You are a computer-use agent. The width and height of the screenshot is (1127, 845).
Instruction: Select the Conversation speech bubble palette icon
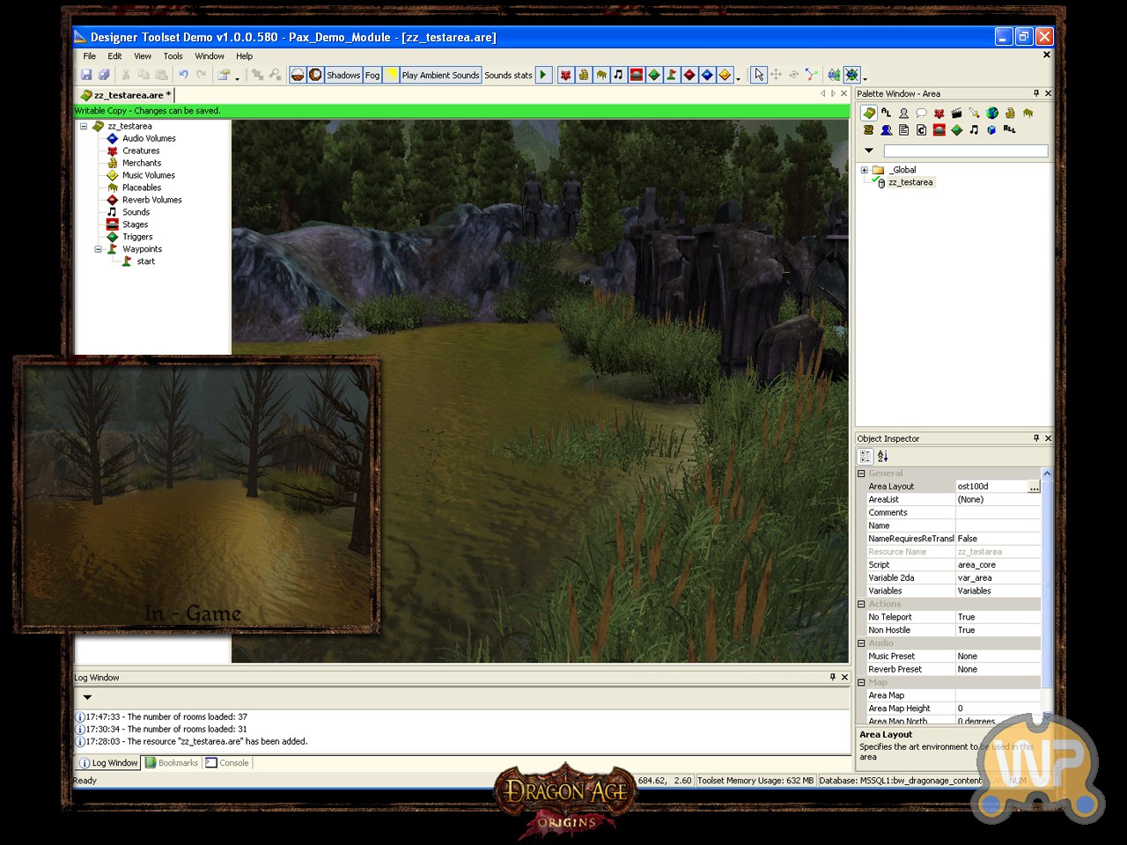tap(921, 113)
